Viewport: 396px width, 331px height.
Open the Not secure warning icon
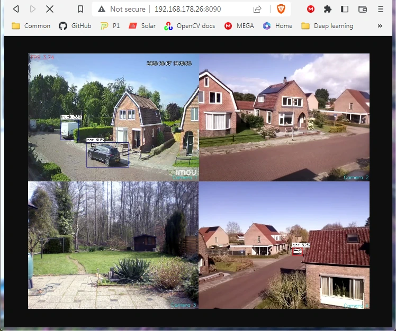pos(102,9)
